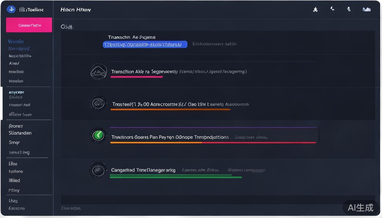
Task: Click the mountain-shaped icon in top-right header
Action: 366,9
